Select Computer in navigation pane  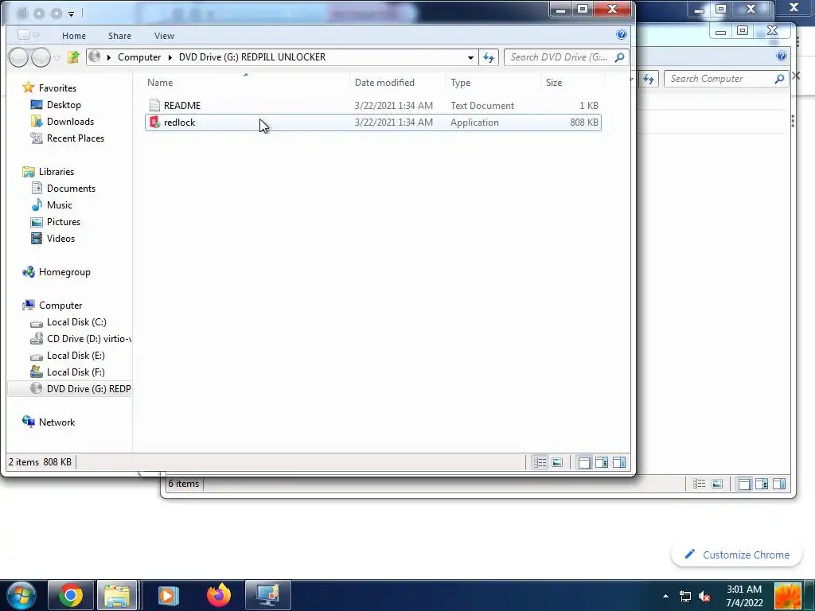point(60,305)
